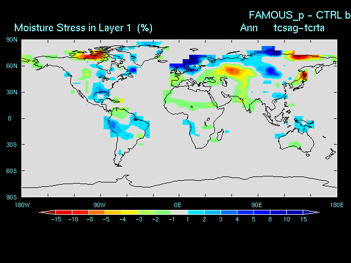Screen dimensions: 351x263
Task: Click the '-3' colorbar value
Action: point(139,219)
